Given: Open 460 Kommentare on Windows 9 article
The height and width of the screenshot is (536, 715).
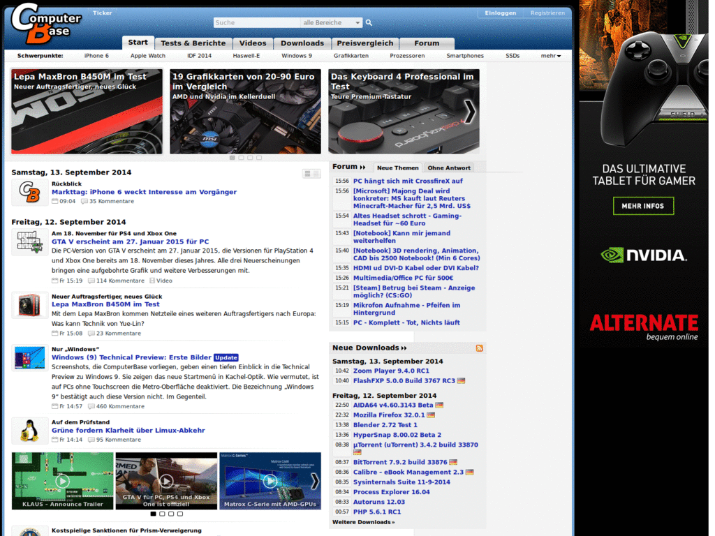Looking at the screenshot, I should pyautogui.click(x=117, y=407).
